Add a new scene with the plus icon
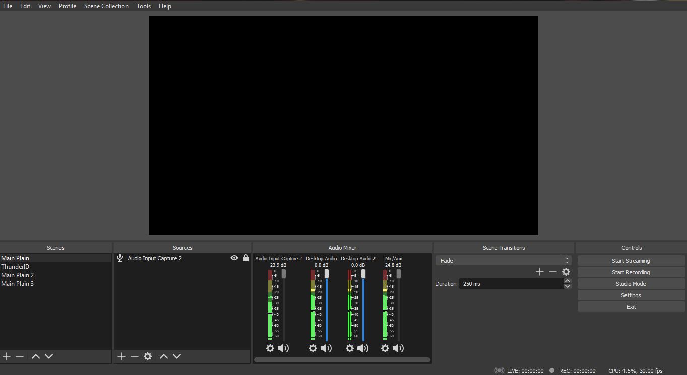 6,356
